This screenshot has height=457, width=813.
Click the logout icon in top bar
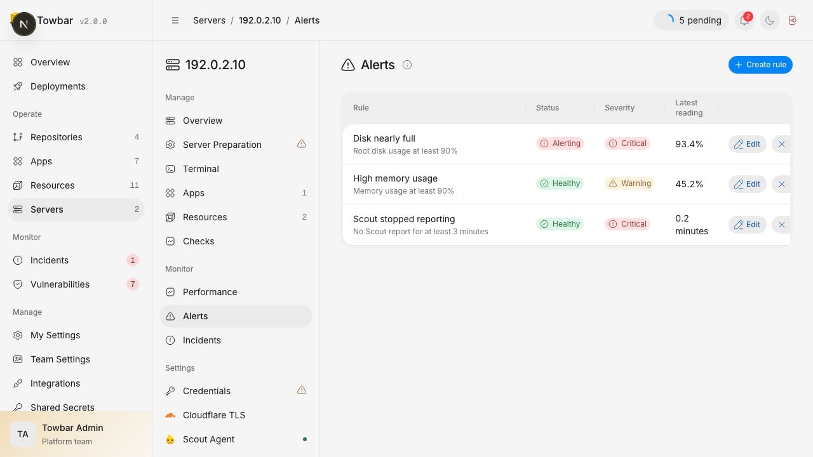pyautogui.click(x=793, y=20)
